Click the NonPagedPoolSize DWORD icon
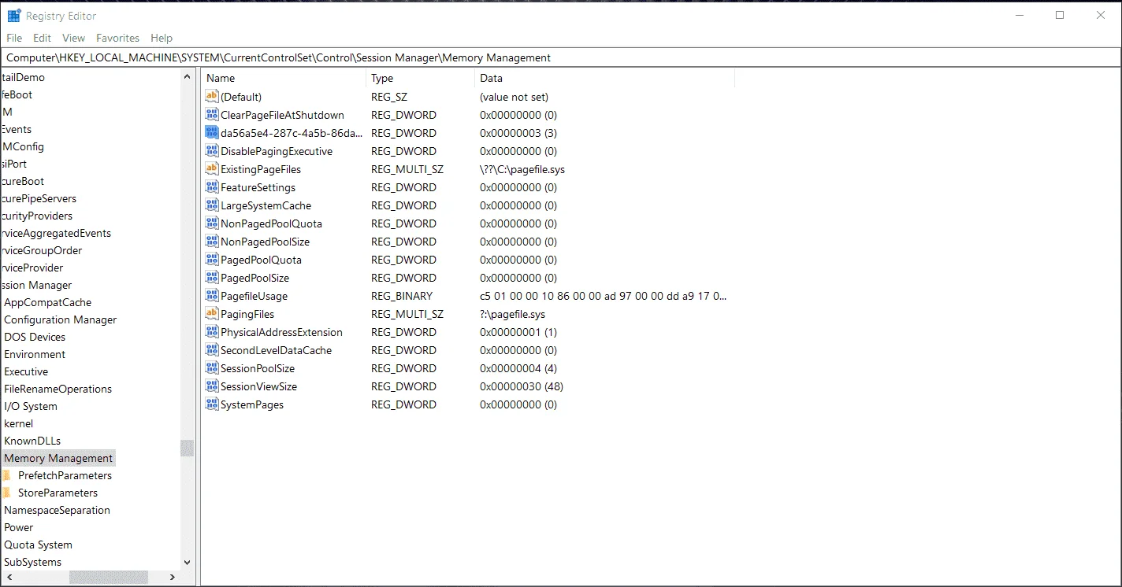1122x587 pixels. (x=211, y=242)
